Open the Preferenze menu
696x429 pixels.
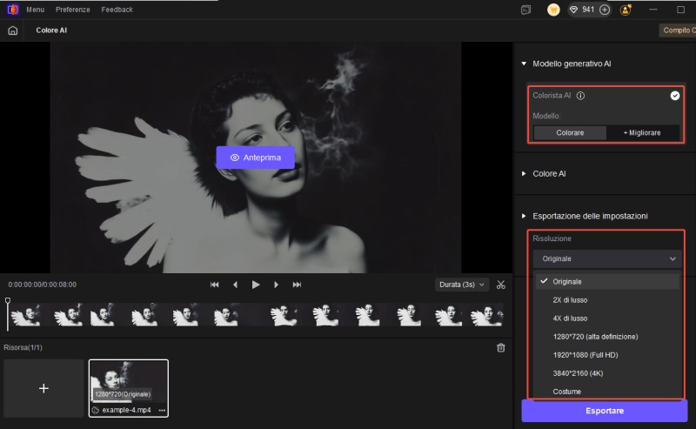[x=73, y=10]
